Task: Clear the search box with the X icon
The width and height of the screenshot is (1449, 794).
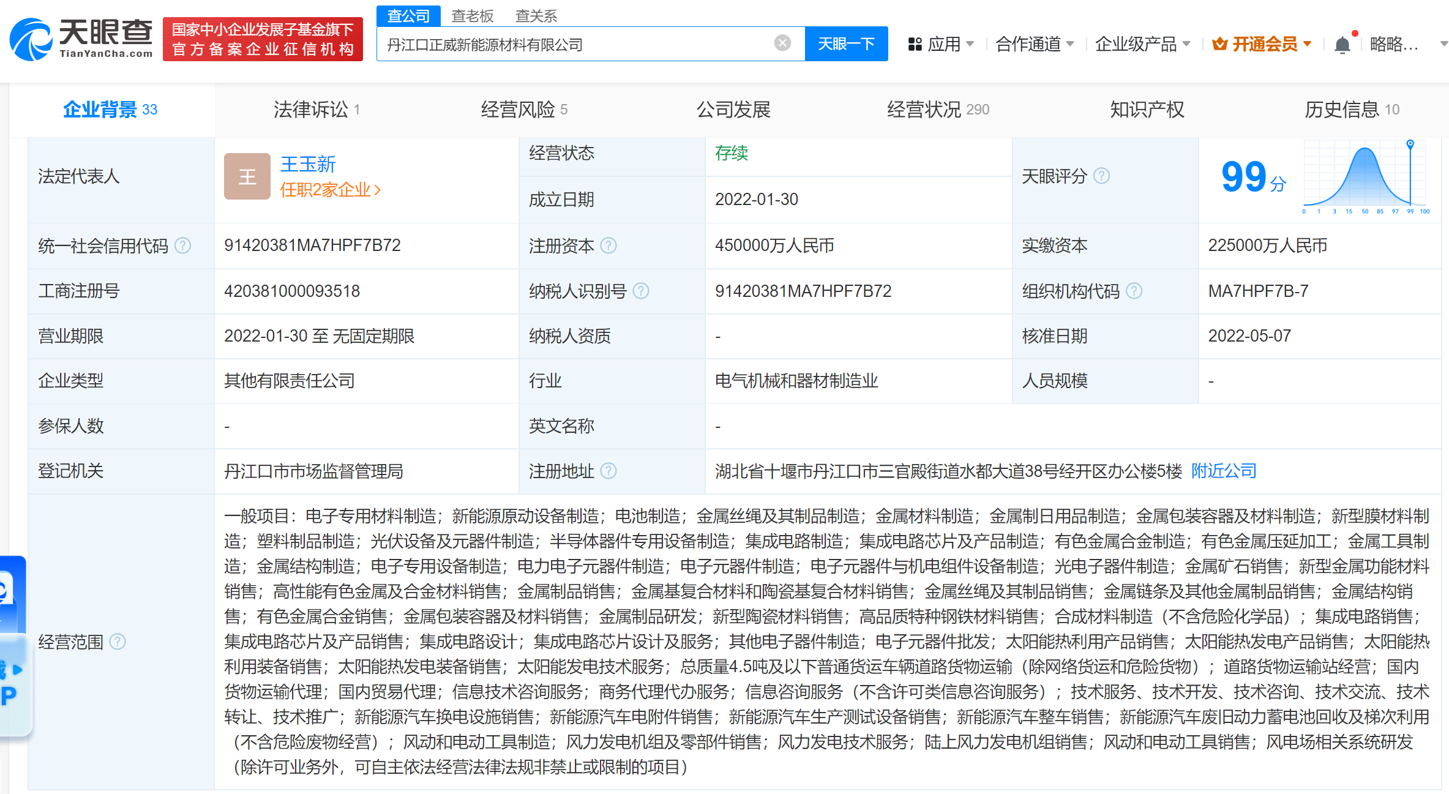Action: [x=782, y=43]
